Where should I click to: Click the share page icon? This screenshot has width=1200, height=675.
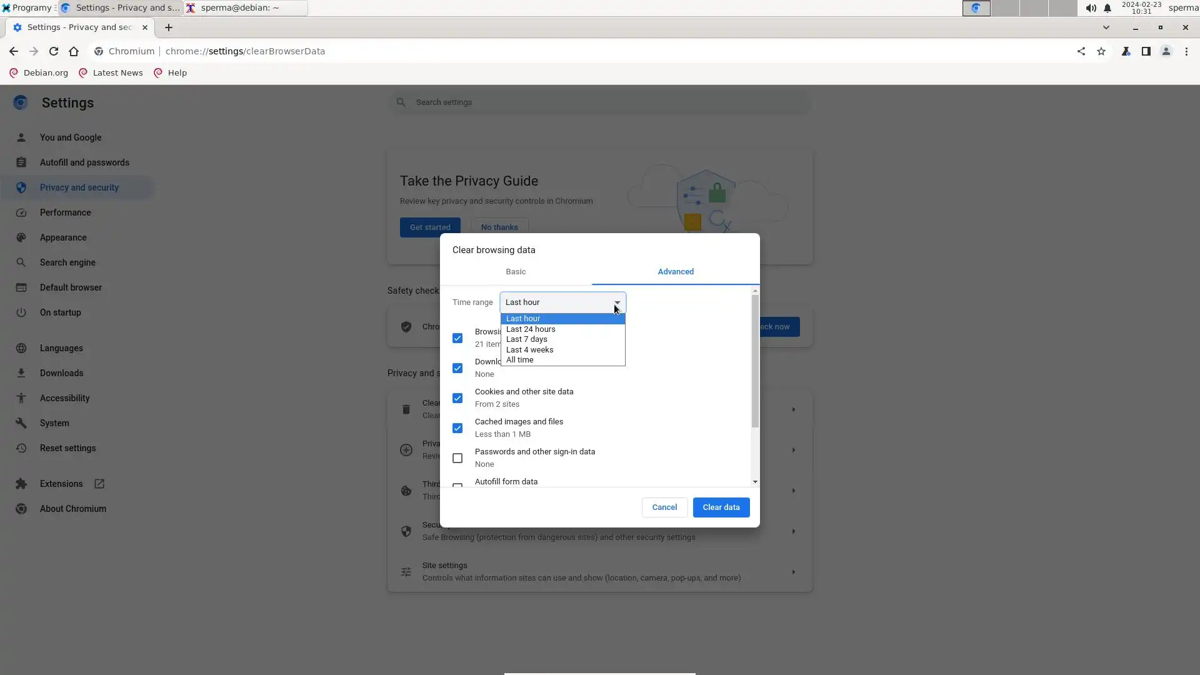click(1081, 51)
